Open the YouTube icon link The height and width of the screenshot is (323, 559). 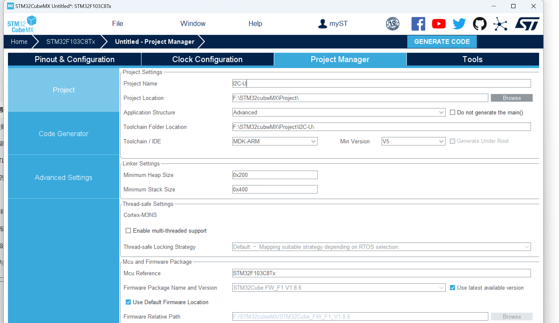tap(439, 24)
